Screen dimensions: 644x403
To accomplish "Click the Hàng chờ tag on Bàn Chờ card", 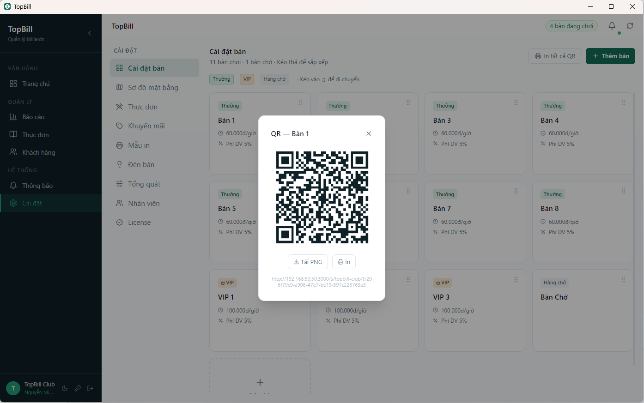I will 555,283.
